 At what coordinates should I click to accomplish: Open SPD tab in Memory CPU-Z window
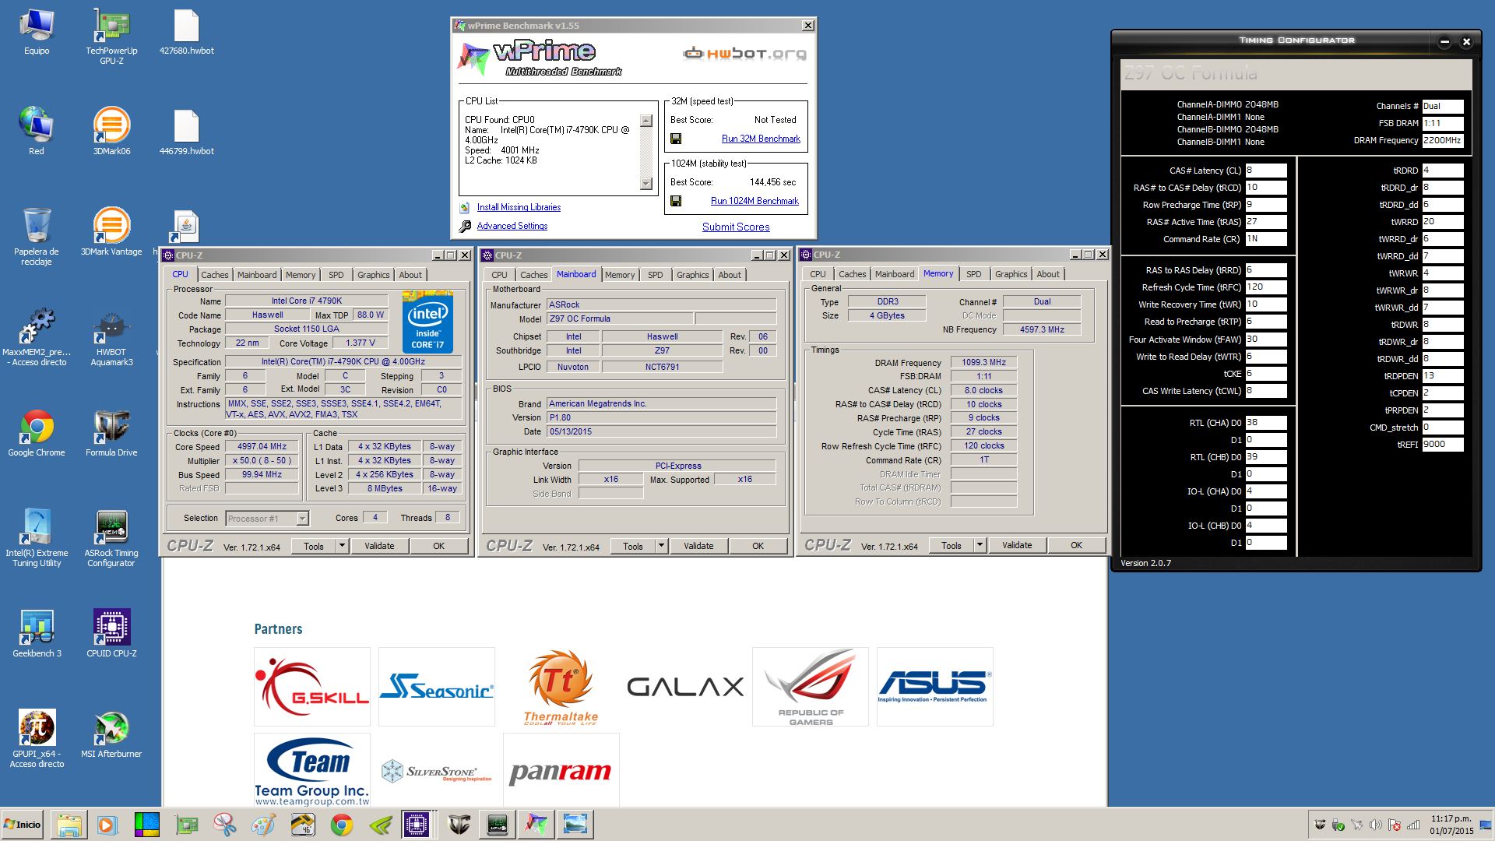974,274
